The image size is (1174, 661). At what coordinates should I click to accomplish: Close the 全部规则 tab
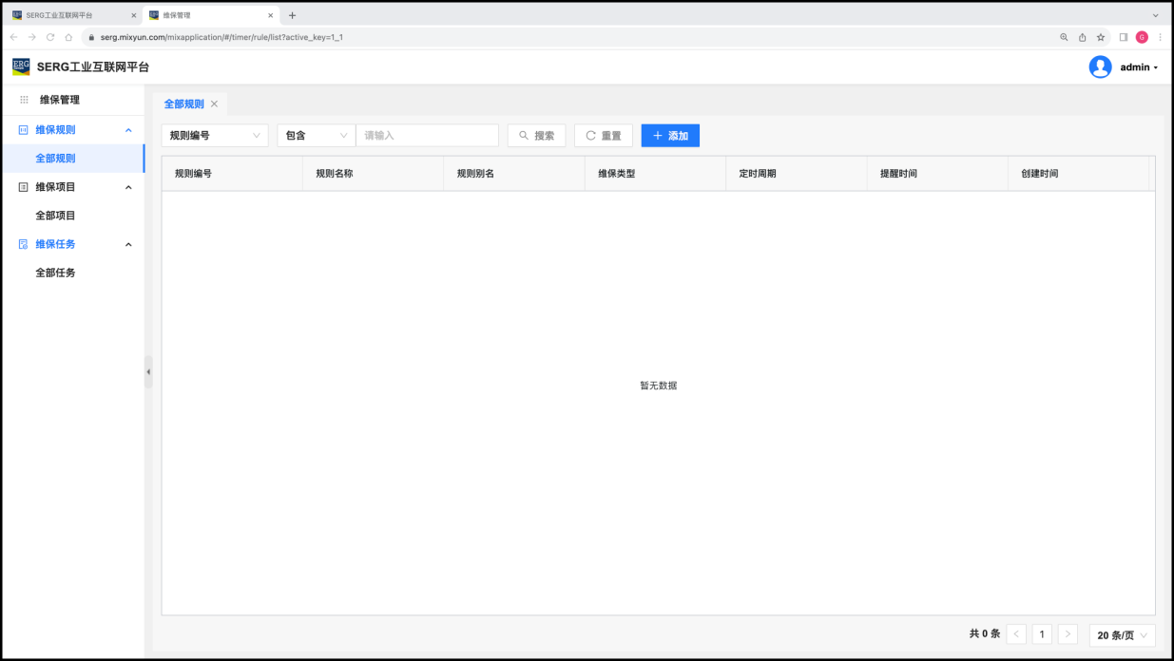214,104
